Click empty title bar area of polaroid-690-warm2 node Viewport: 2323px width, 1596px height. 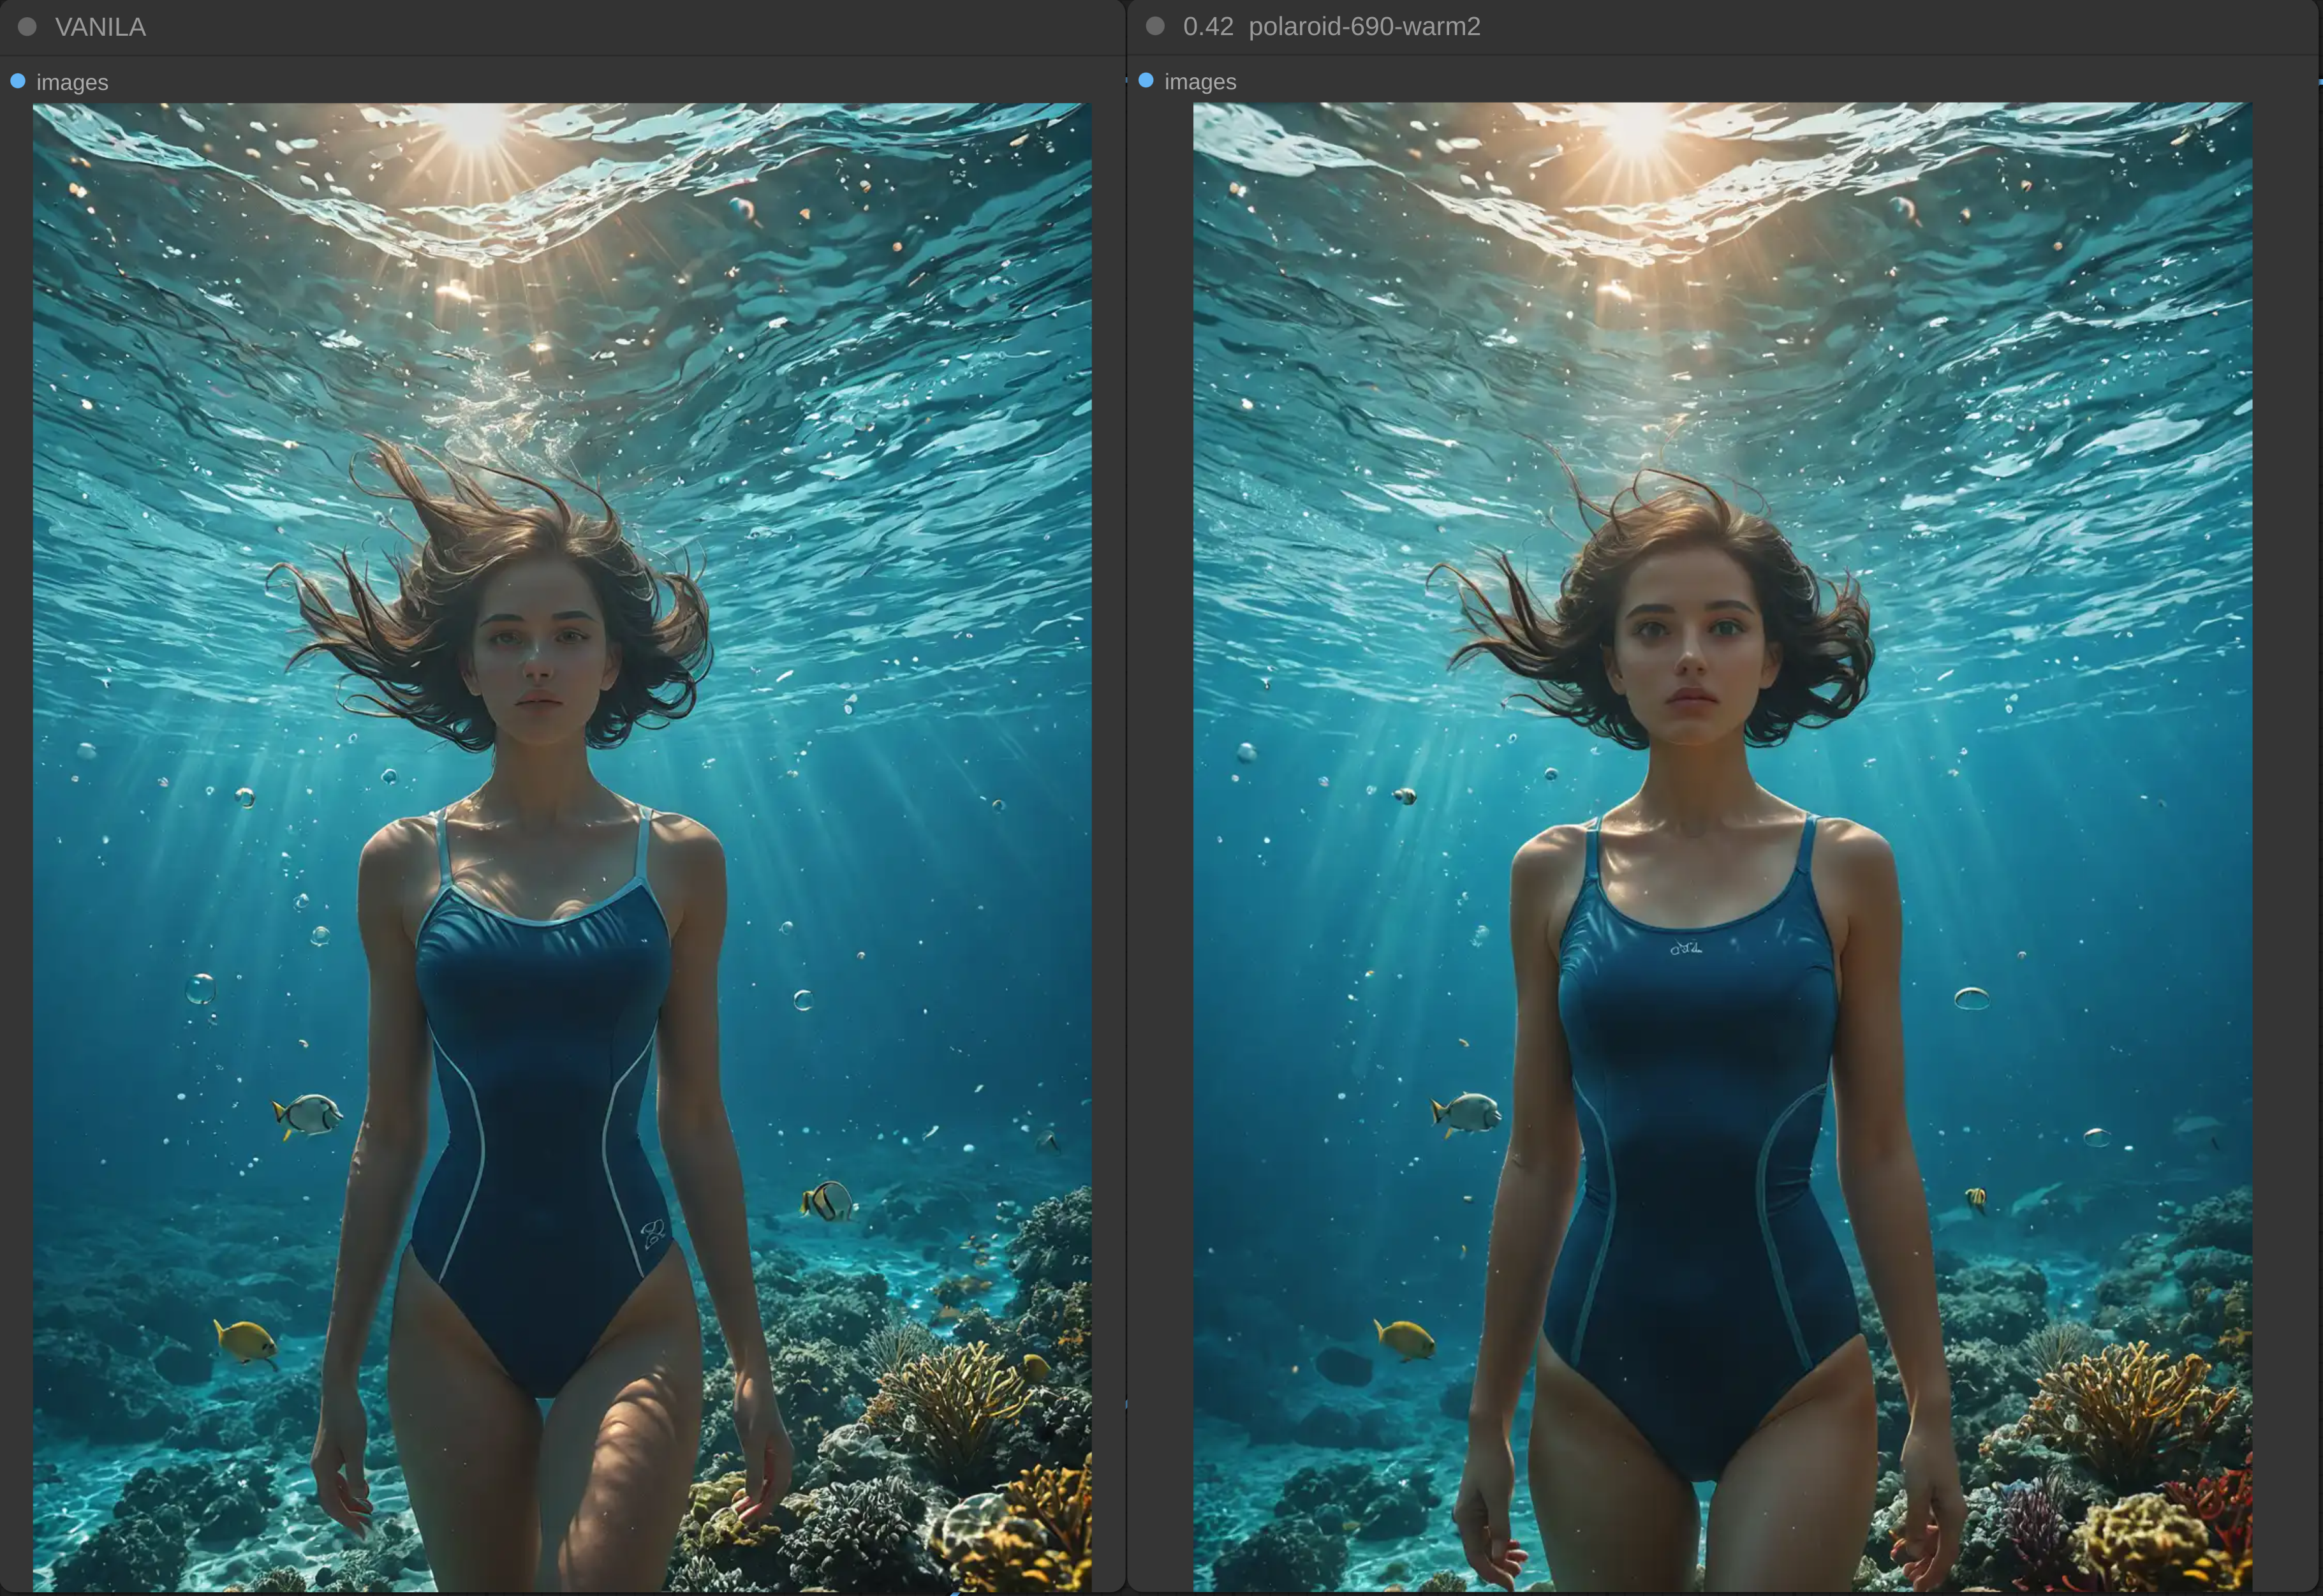pyautogui.click(x=1900, y=26)
